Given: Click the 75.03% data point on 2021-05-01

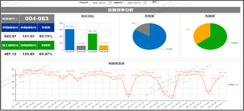Looking at the screenshot, I should click(x=19, y=77).
